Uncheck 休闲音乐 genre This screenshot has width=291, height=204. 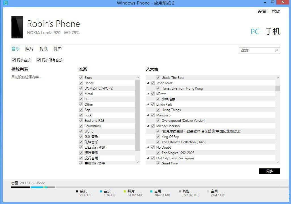[x=81, y=136]
